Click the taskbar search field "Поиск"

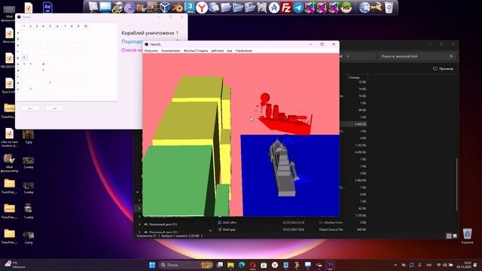pyautogui.click(x=186, y=265)
